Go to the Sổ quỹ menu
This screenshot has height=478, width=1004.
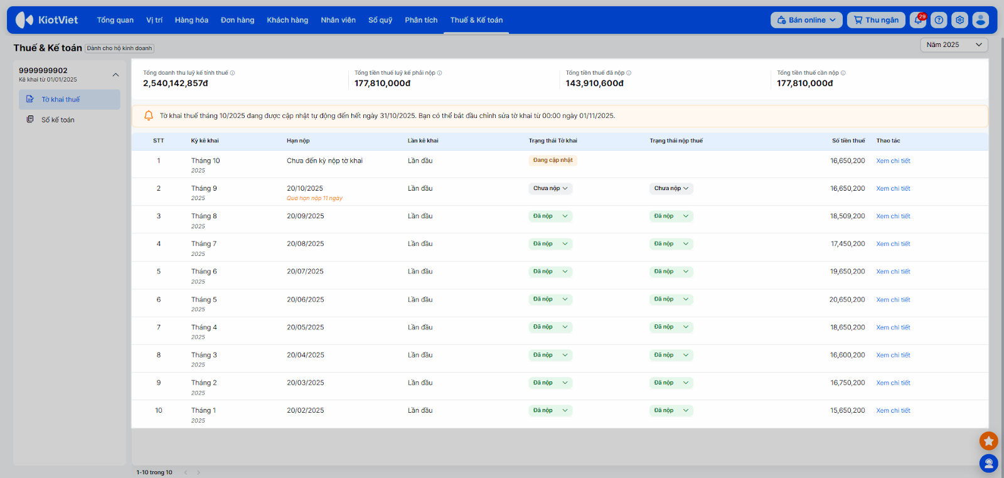pos(380,20)
